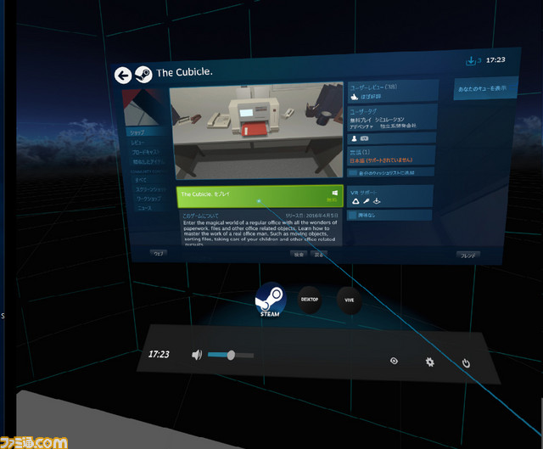
Task: Mute audio via the speaker icon
Action: coord(197,355)
